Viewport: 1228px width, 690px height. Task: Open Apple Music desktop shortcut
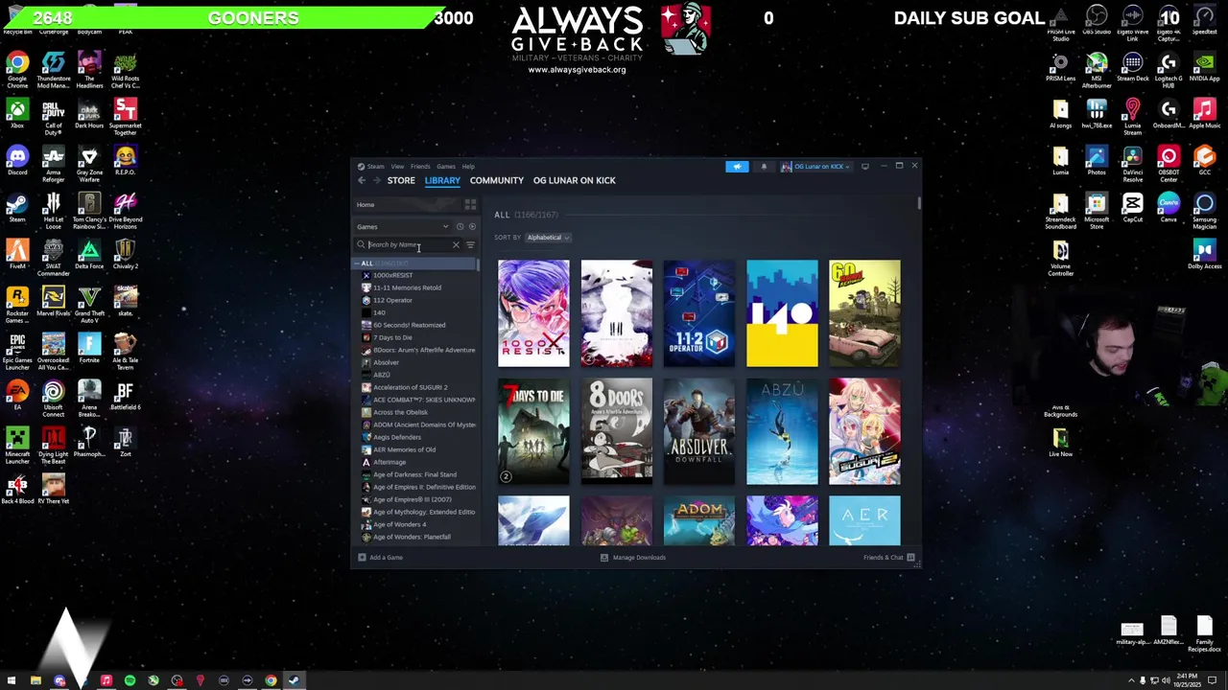point(1204,114)
